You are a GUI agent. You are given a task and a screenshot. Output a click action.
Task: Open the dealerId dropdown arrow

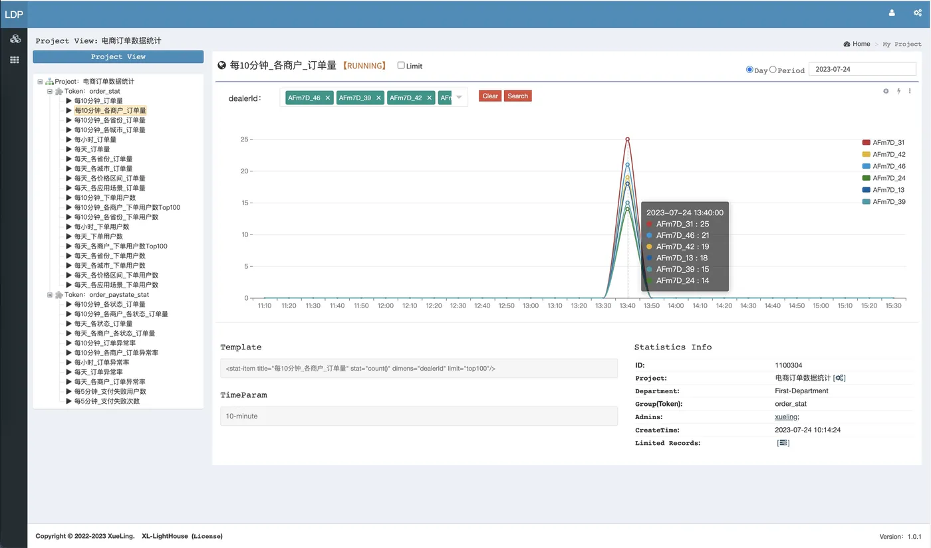click(459, 98)
